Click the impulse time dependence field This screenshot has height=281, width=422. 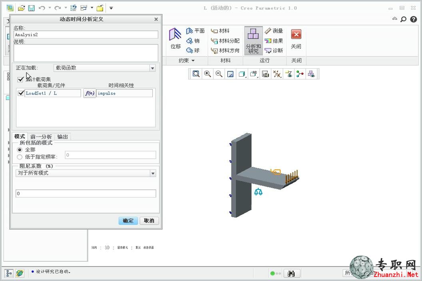125,93
